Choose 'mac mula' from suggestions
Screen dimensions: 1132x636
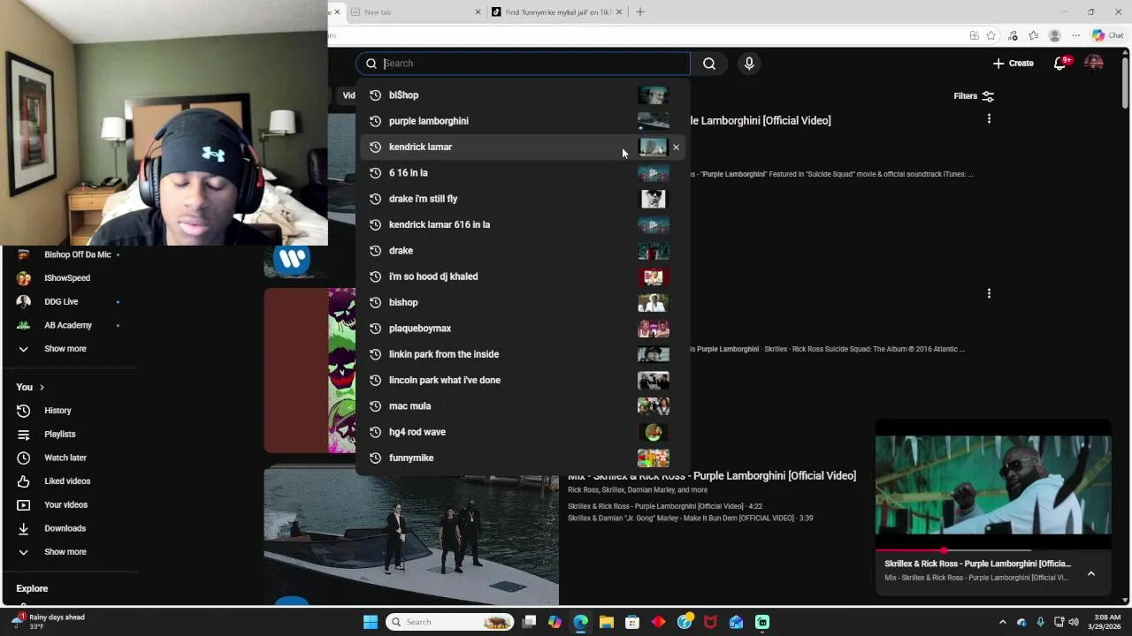tap(522, 406)
